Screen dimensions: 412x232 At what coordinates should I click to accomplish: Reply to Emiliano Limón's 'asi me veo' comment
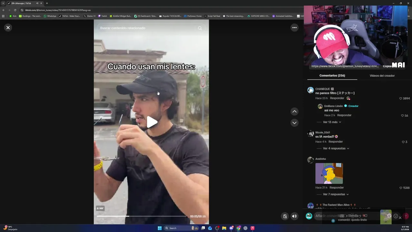(x=344, y=115)
